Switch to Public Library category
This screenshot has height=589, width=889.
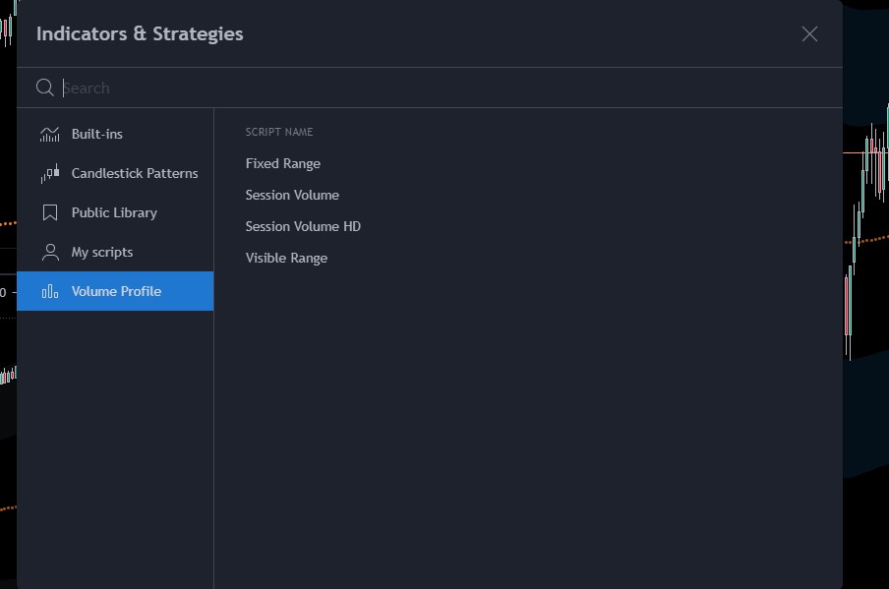click(x=115, y=212)
